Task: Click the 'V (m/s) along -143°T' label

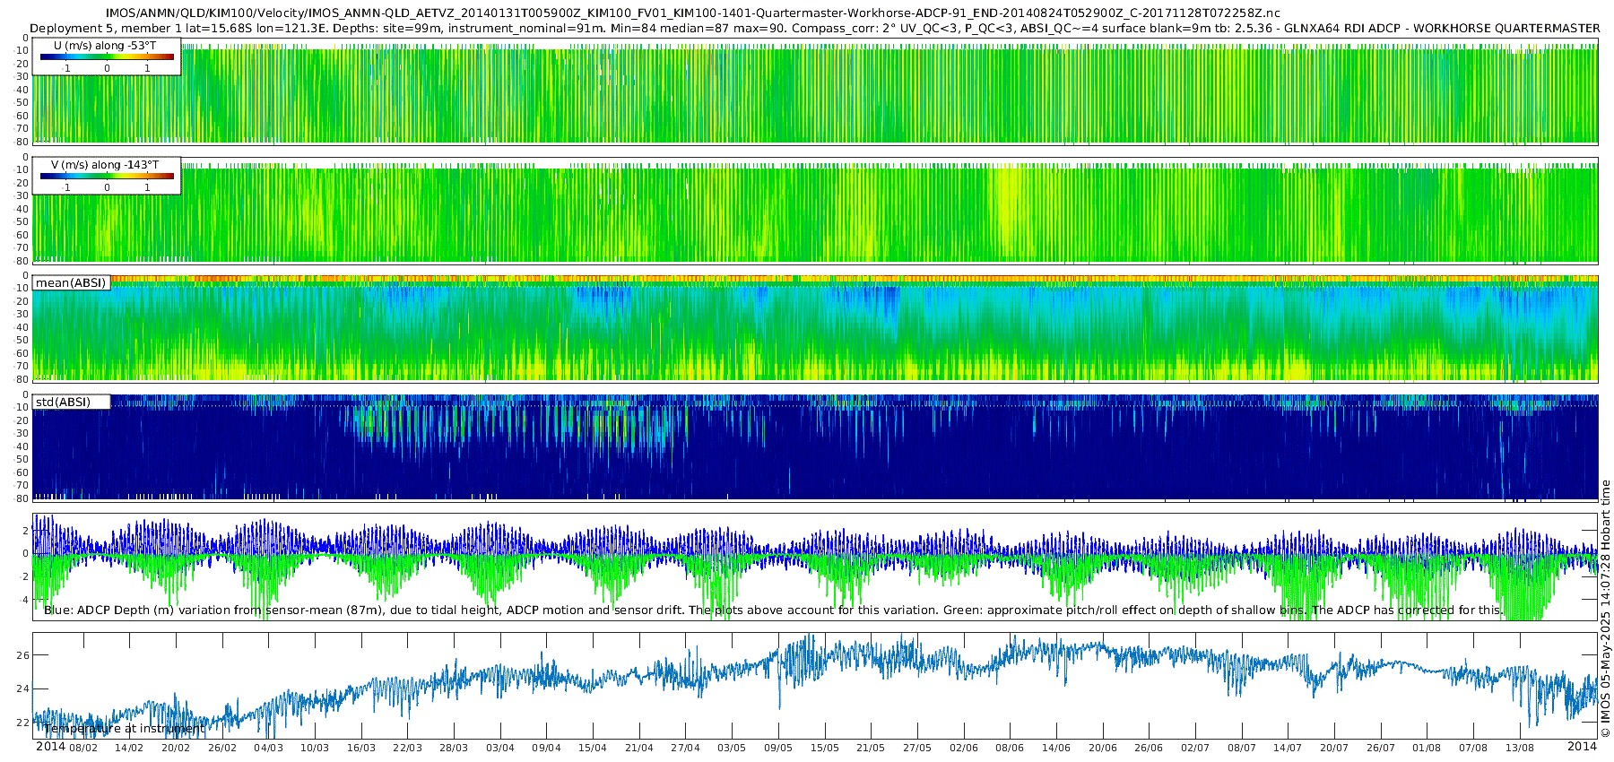Action: [104, 165]
